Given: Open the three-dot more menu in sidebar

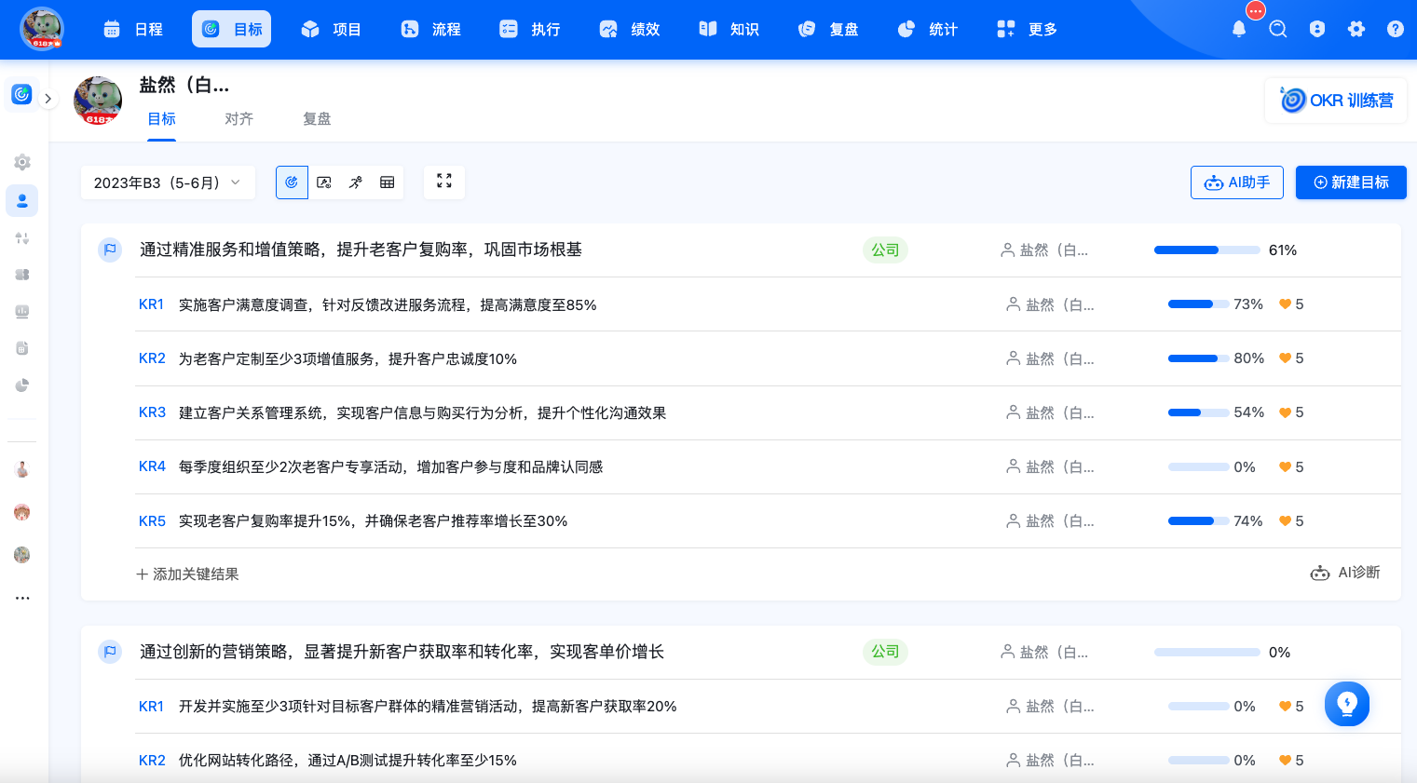Looking at the screenshot, I should click(22, 598).
